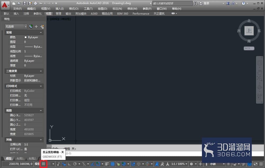
Task: Click the selection filtering cube icon
Action: [139, 164]
